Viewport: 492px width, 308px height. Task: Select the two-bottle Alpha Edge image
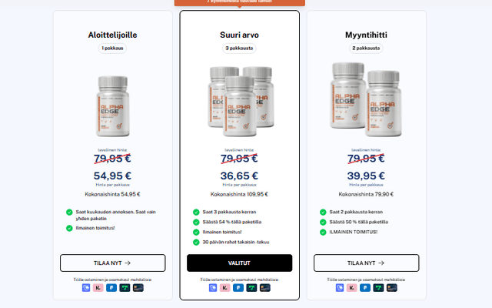366,99
